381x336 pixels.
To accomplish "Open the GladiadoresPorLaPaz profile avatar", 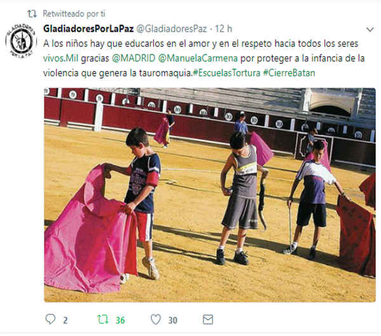I will (x=21, y=41).
